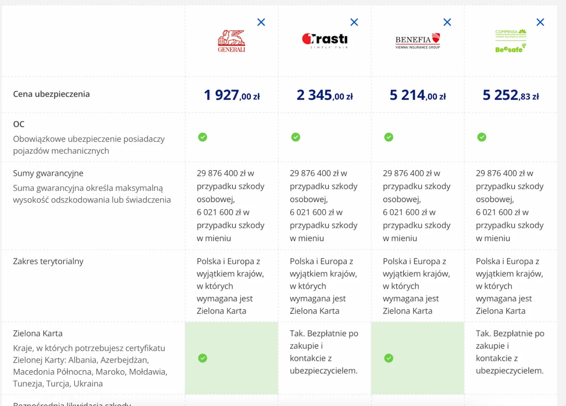Select the 5 252,83 zł Beesafe price
566x406 pixels.
[x=511, y=95]
